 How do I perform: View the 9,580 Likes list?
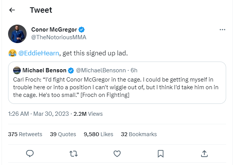pos(98,134)
